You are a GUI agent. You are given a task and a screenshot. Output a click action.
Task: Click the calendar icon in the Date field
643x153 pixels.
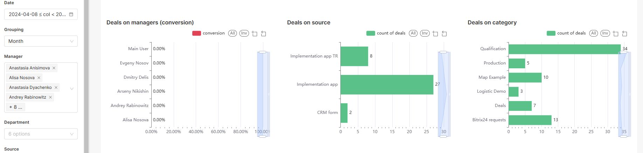pos(71,14)
